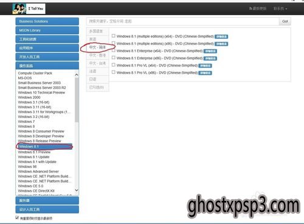Select Windows 7 in the OS list
This screenshot has width=304, height=224.
coord(26,122)
